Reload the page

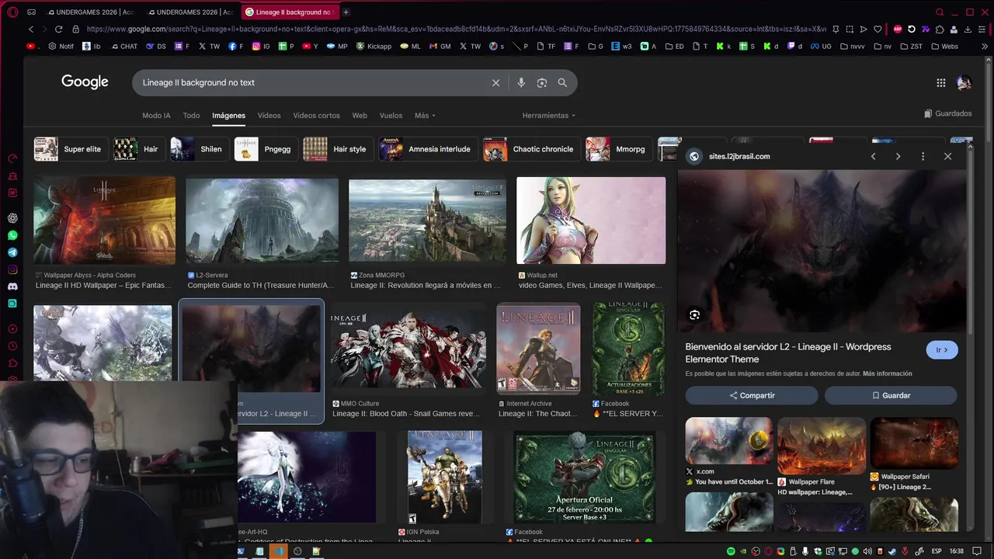click(x=58, y=30)
